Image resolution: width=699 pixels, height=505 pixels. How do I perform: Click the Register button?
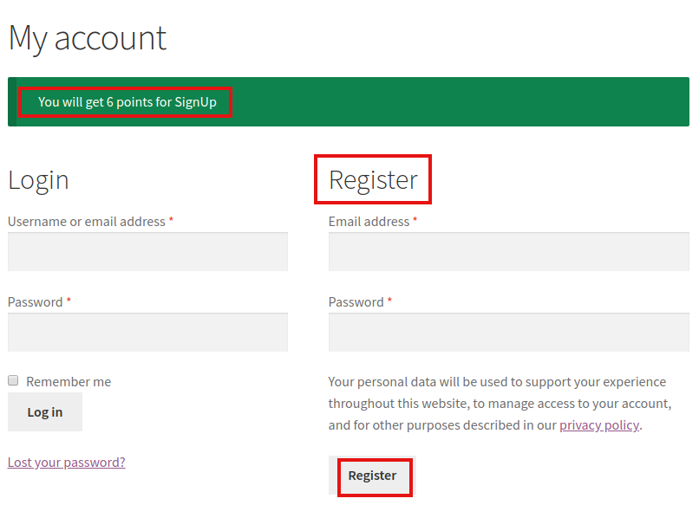click(372, 476)
